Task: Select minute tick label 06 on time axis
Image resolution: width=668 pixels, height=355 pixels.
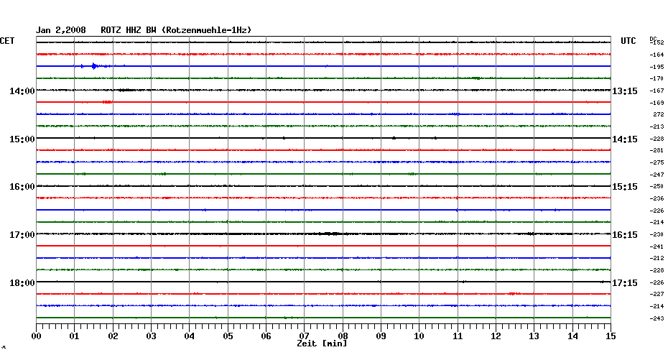Action: tap(266, 336)
